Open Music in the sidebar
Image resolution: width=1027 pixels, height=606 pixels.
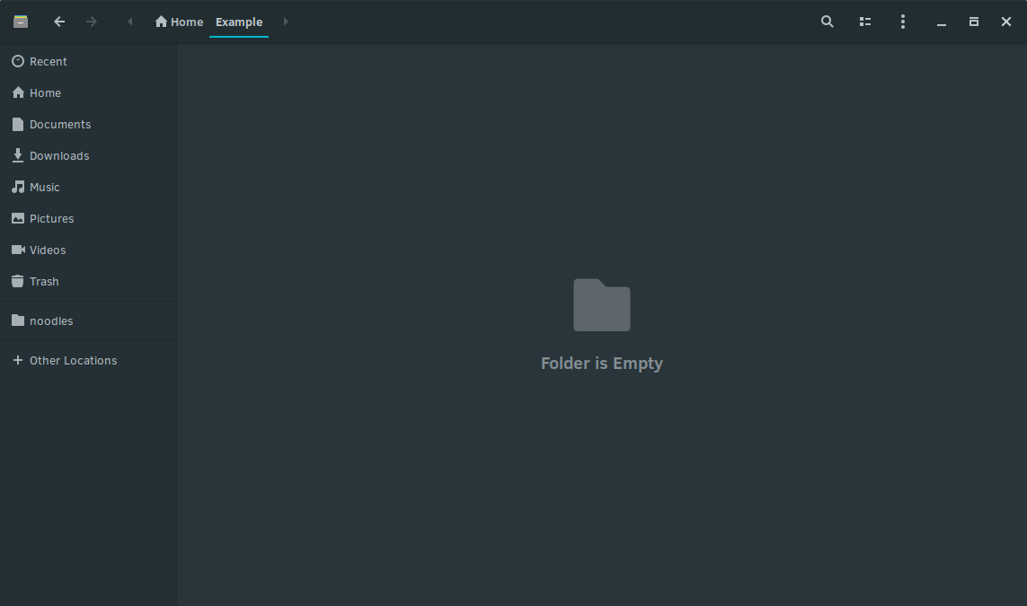coord(88,187)
